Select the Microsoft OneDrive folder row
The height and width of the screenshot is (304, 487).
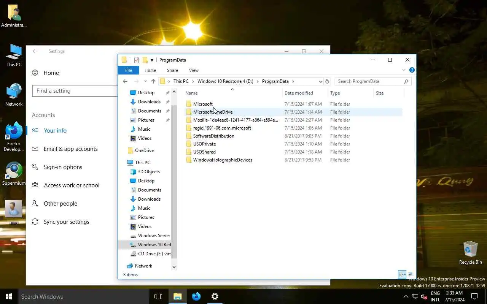click(293, 112)
